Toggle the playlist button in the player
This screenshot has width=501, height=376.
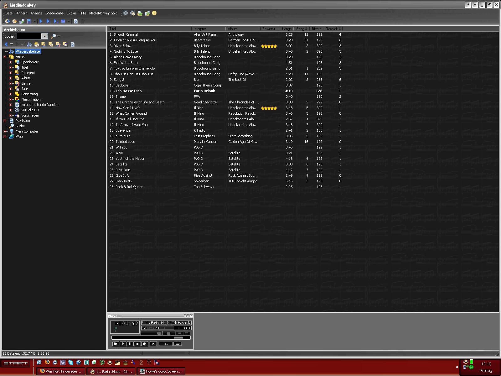pos(187,333)
